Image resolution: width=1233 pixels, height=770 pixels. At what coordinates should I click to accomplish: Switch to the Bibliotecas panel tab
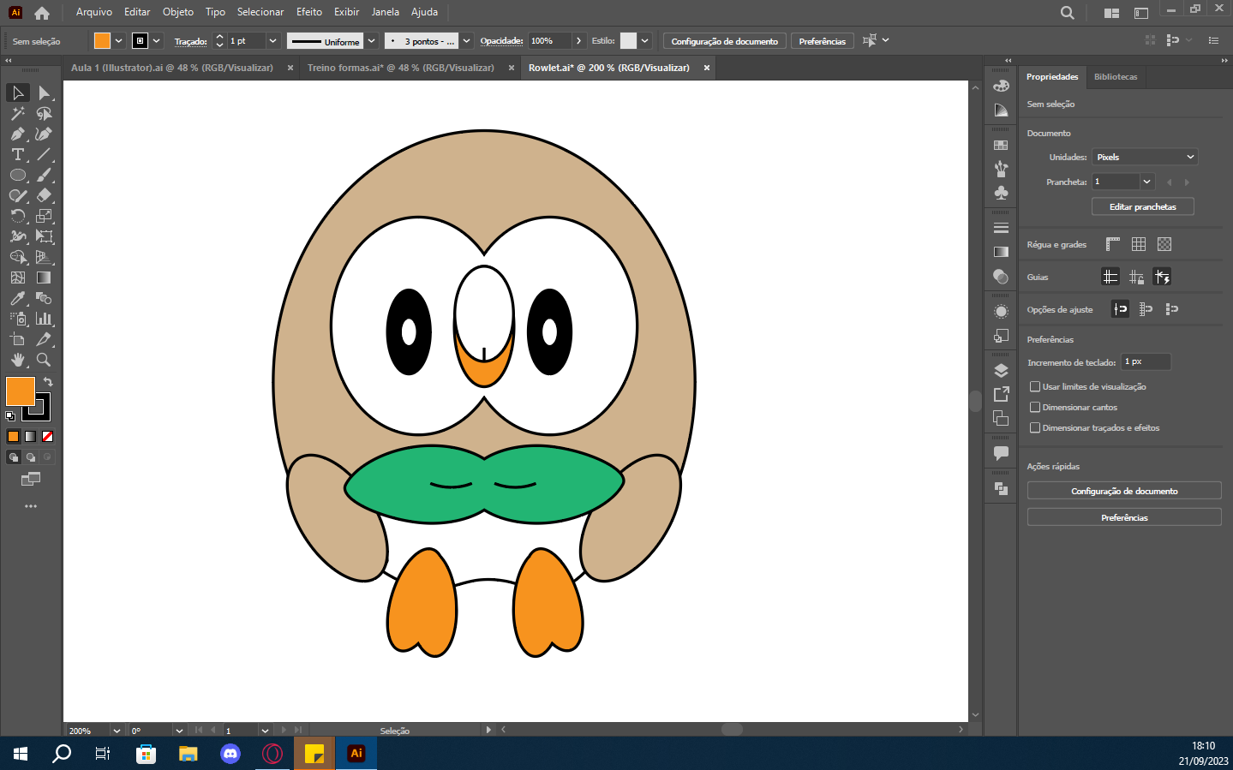tap(1116, 77)
